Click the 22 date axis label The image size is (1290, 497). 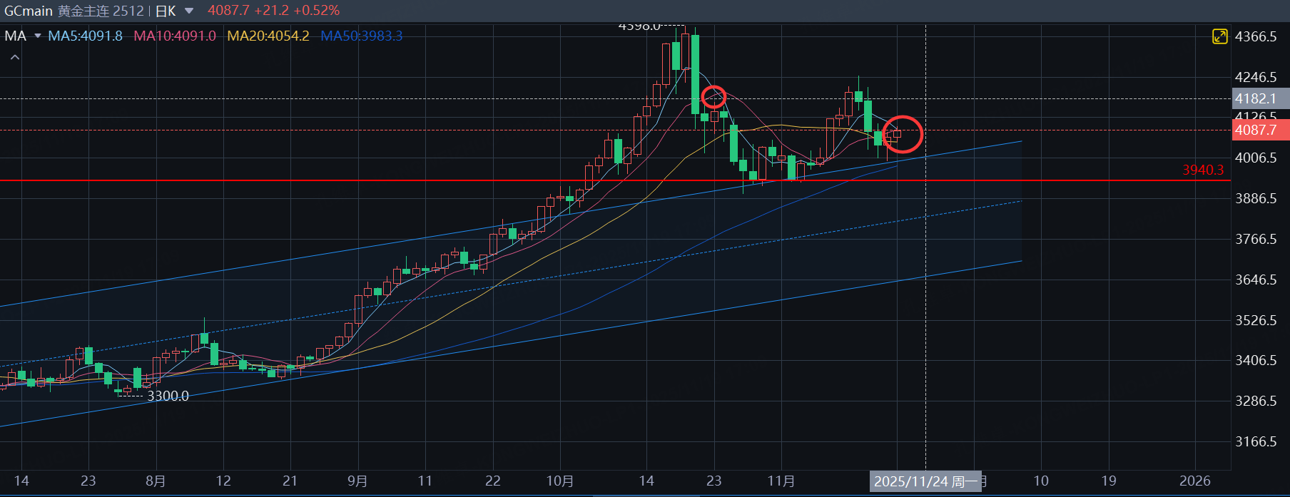(x=493, y=481)
